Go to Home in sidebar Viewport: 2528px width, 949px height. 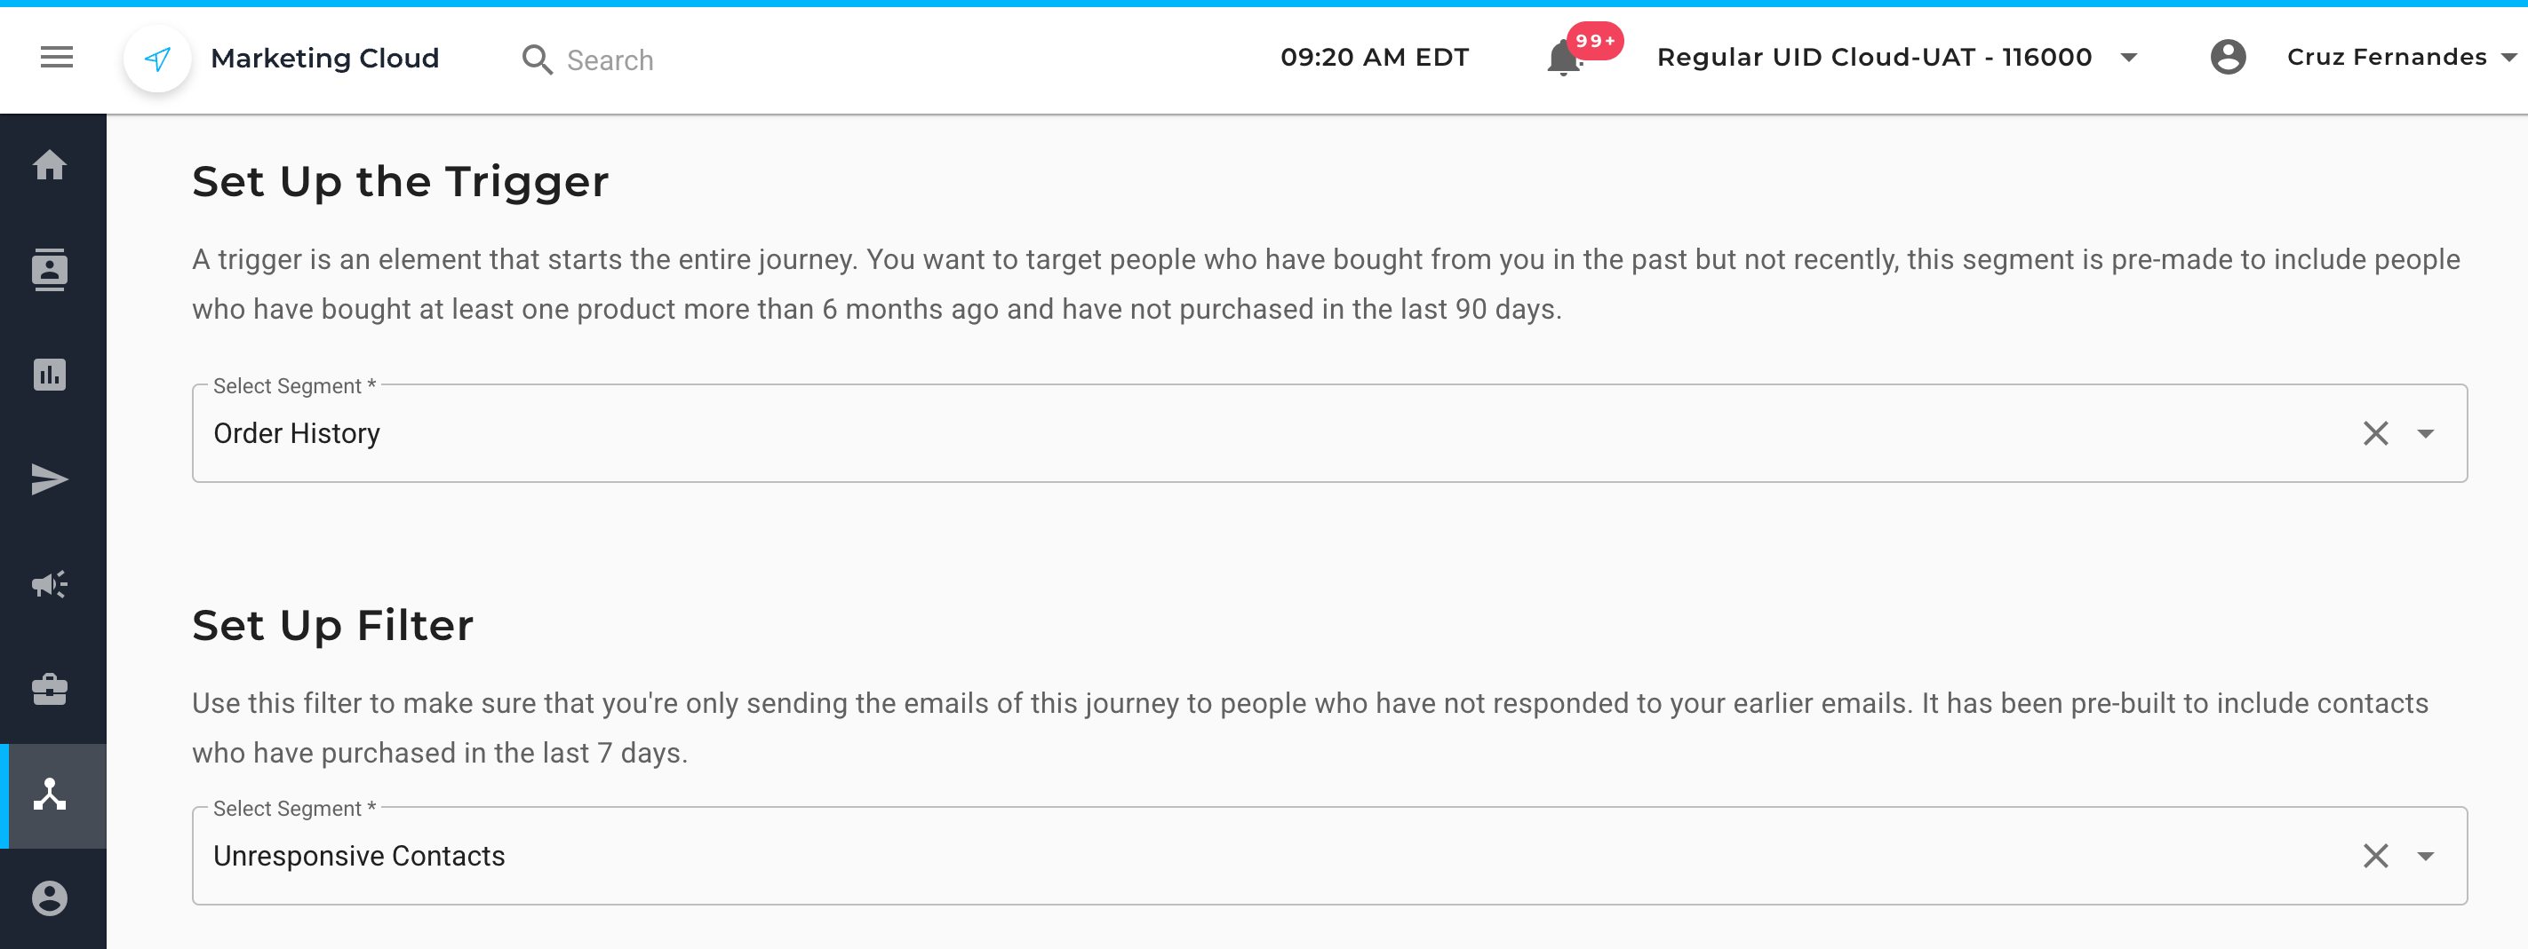coord(49,165)
